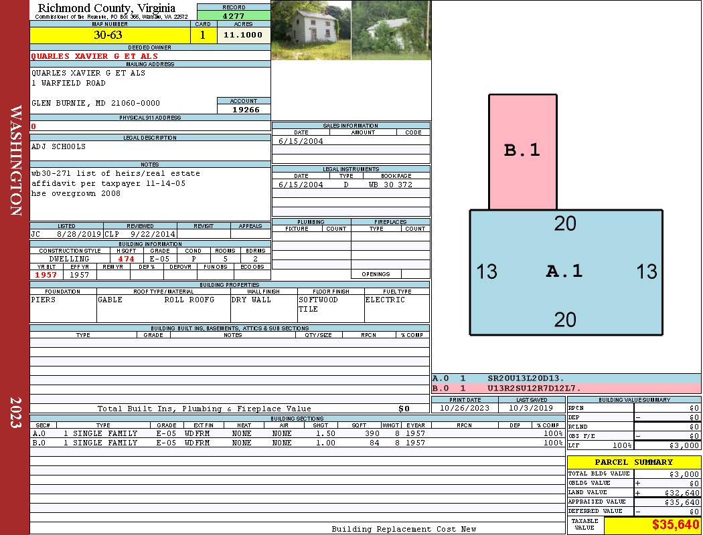Click SQFT value 390 in sections table

coord(372,433)
